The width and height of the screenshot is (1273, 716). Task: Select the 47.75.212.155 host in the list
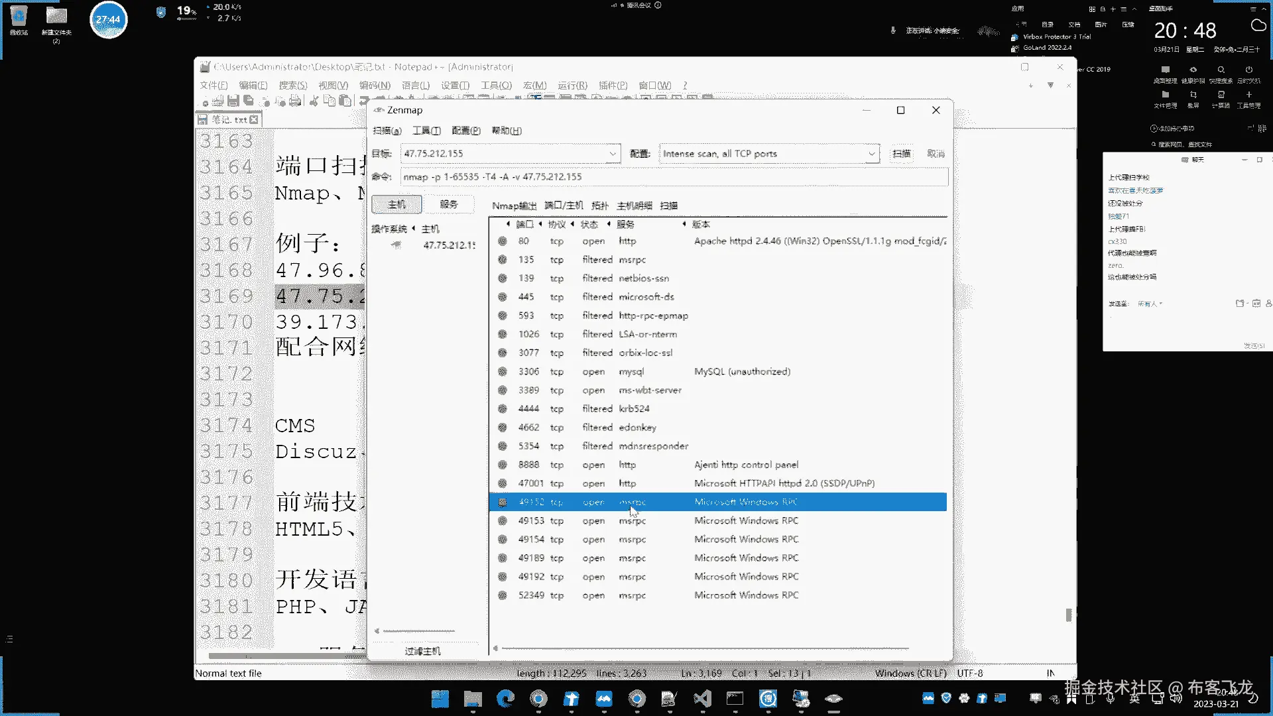(448, 245)
